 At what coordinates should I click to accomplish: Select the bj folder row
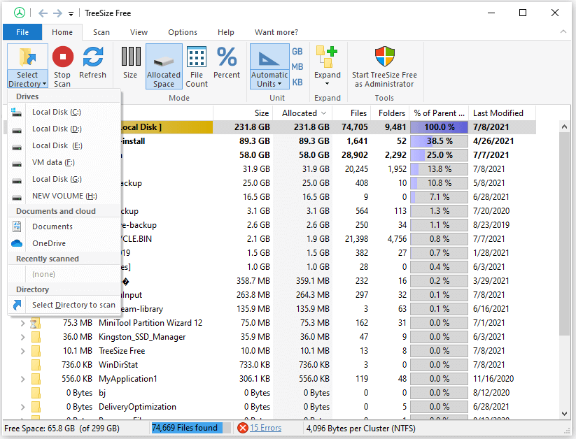(x=268, y=393)
